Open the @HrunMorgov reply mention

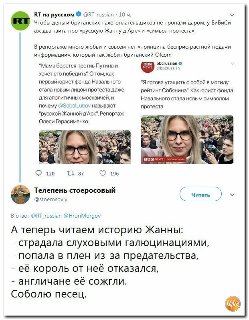point(82,216)
